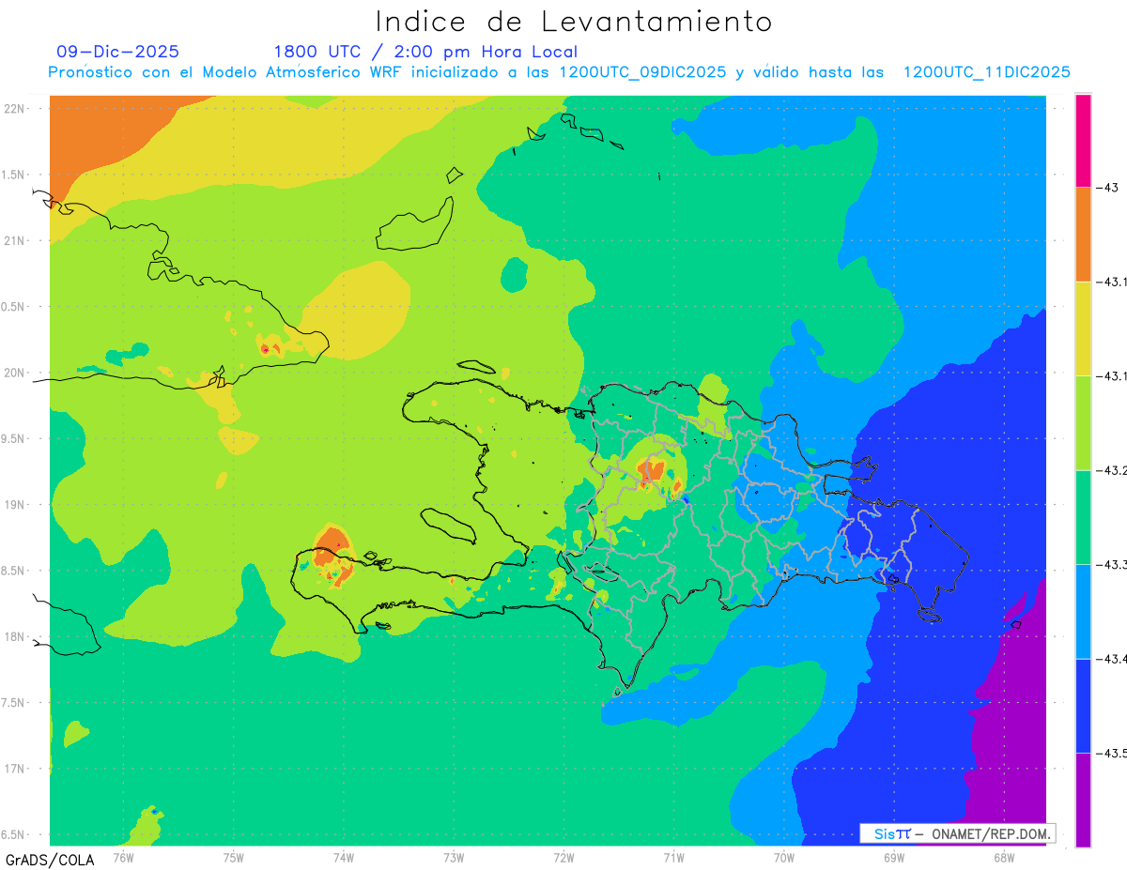
Task: Click '-43.1' label between orange and yellow swatches
Action: 1113,282
